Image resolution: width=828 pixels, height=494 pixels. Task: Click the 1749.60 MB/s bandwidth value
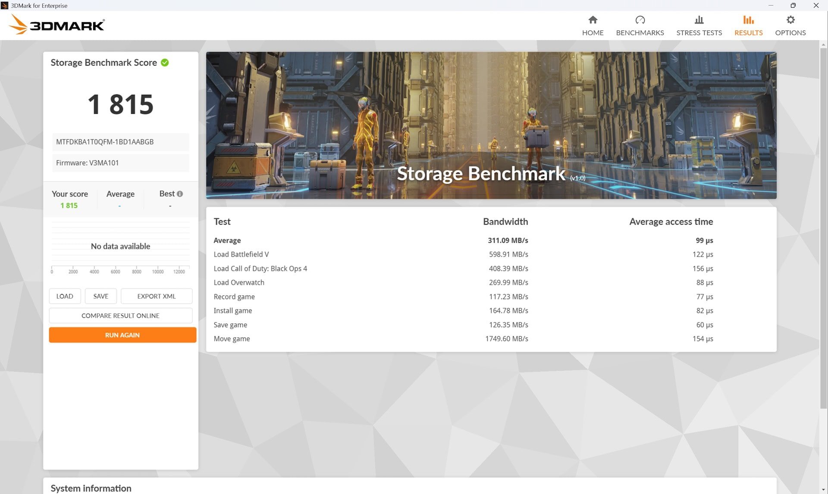(507, 339)
